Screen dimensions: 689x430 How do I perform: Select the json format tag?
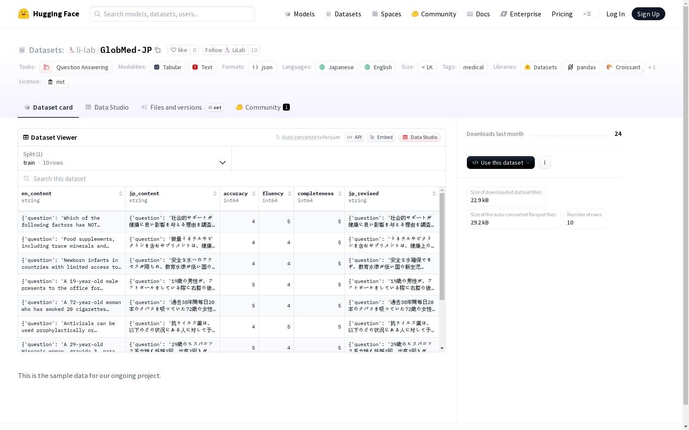pyautogui.click(x=262, y=67)
